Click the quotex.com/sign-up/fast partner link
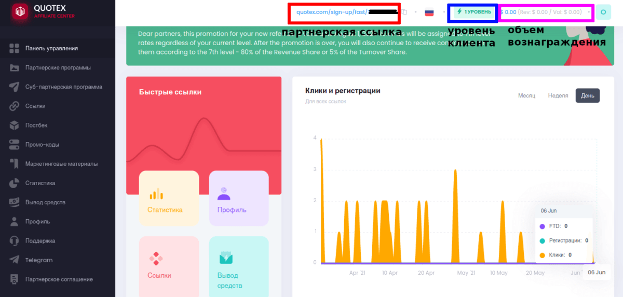This screenshot has width=623, height=297. click(331, 12)
